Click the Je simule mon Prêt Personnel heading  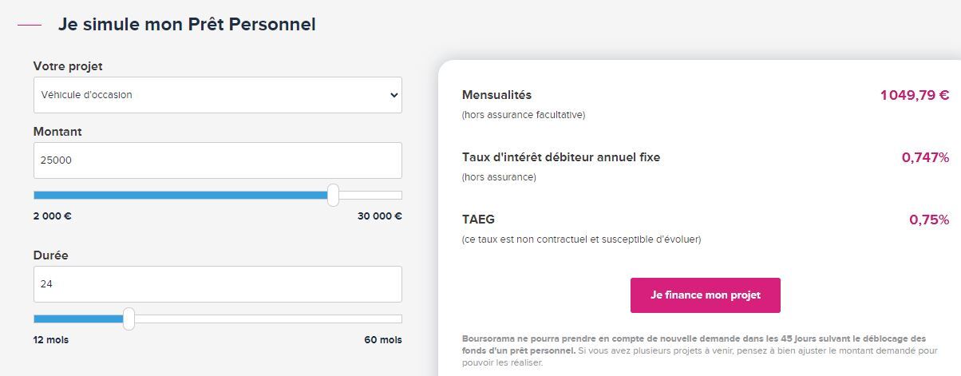[x=187, y=25]
